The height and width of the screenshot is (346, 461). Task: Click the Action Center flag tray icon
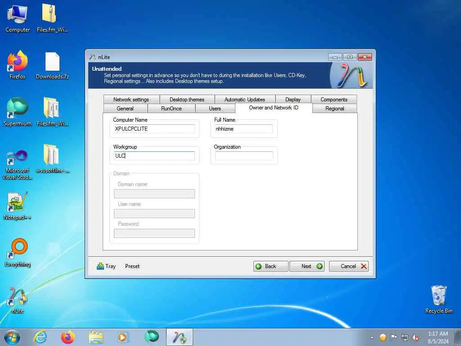[x=393, y=337]
